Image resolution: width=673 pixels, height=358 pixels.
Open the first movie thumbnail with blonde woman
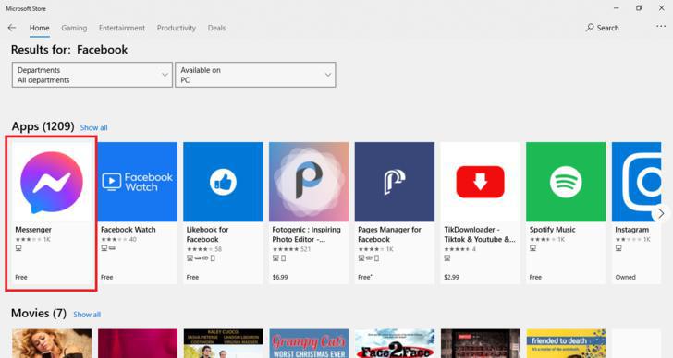click(52, 343)
